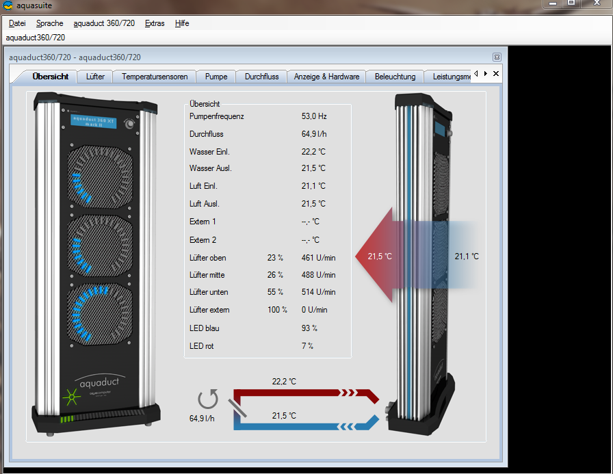Click the LED rot 7 % value
This screenshot has height=474, width=613.
tap(307, 346)
